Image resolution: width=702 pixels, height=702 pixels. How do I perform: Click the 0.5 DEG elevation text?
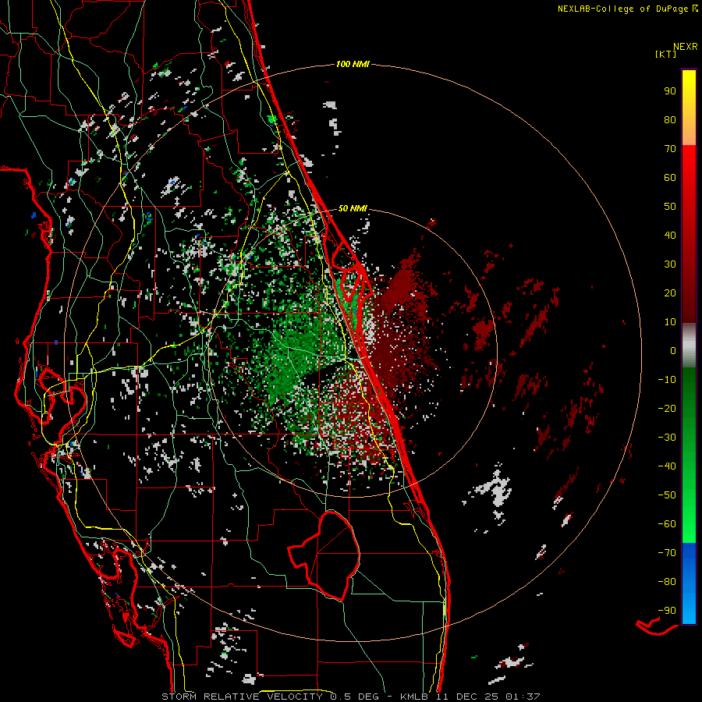click(x=355, y=697)
